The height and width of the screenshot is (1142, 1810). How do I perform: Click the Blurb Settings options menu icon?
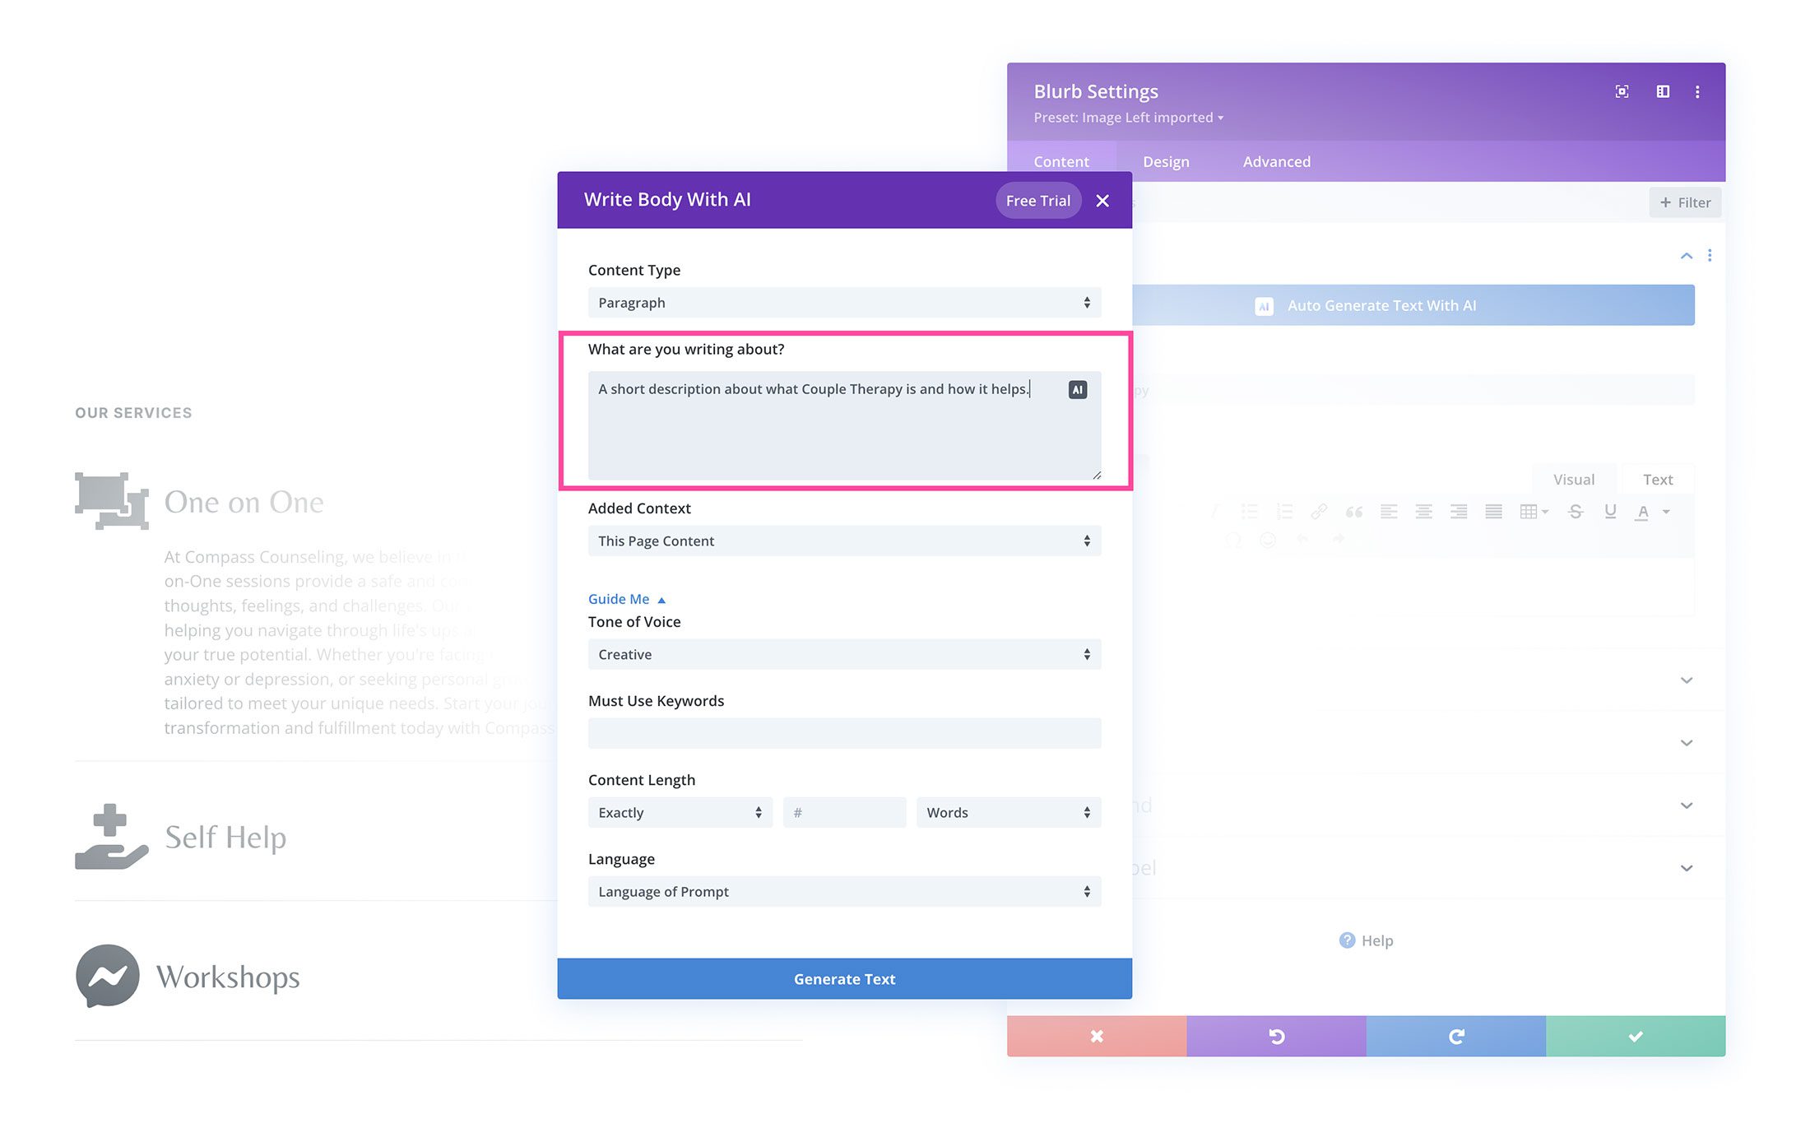1700,91
